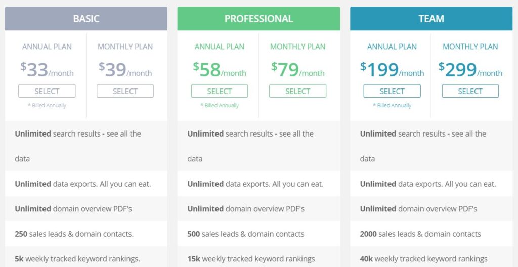Click the Team 'MONTHLY PLAN' label
This screenshot has width=518, height=267.
[470, 47]
